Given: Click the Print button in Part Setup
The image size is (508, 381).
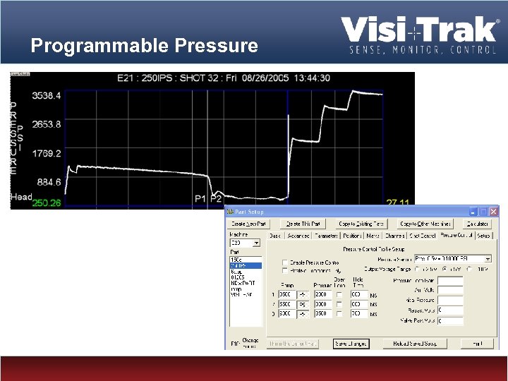Looking at the screenshot, I should click(477, 344).
